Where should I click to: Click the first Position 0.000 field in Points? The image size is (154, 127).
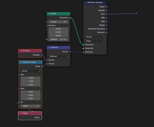point(58,29)
